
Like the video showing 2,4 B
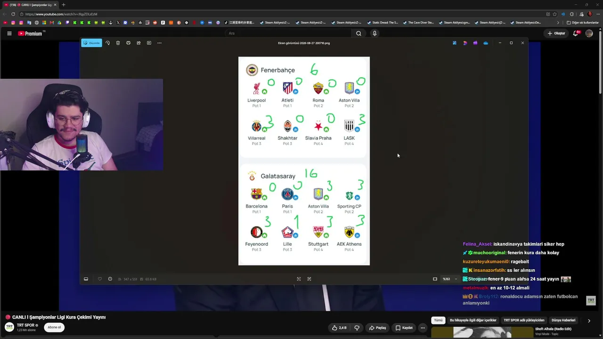click(339, 328)
